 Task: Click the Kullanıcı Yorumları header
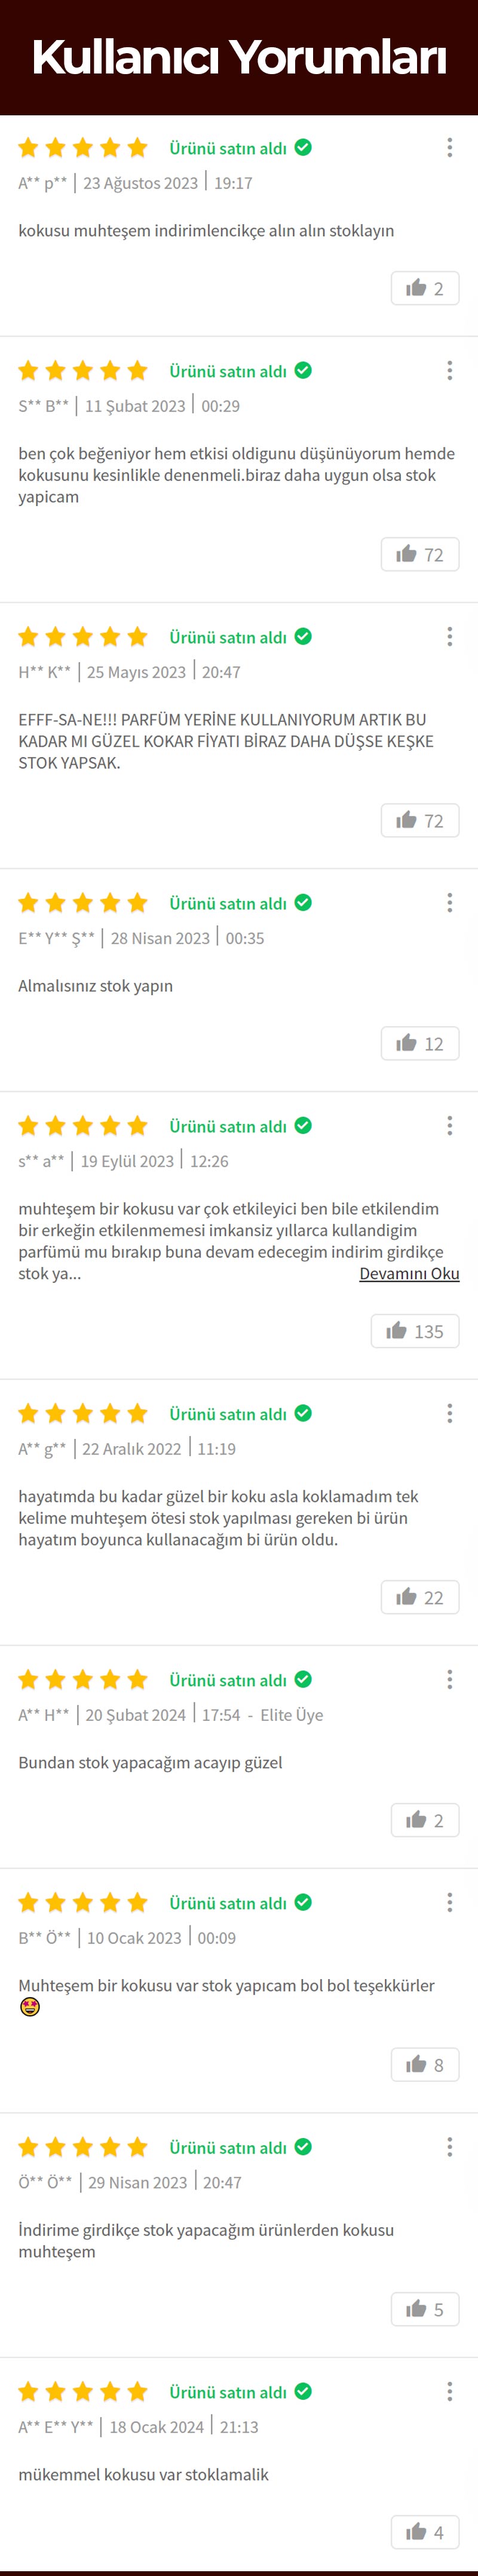[x=239, y=57]
